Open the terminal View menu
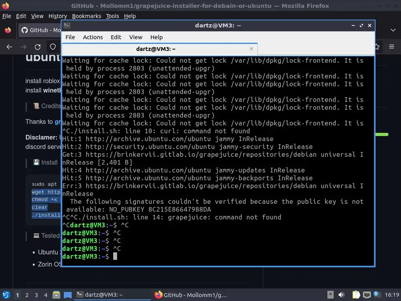401x301 pixels. pos(135,37)
